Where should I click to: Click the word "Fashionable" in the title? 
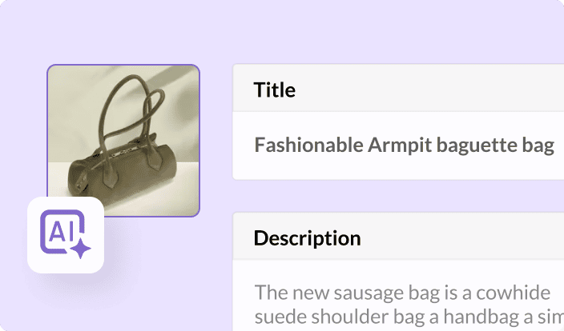308,146
